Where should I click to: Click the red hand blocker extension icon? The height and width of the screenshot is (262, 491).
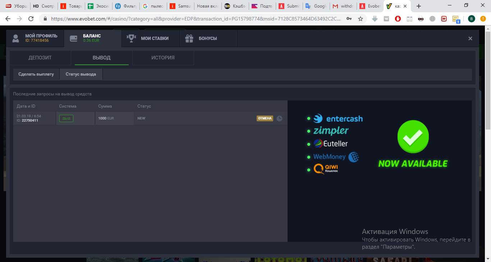coord(398,19)
